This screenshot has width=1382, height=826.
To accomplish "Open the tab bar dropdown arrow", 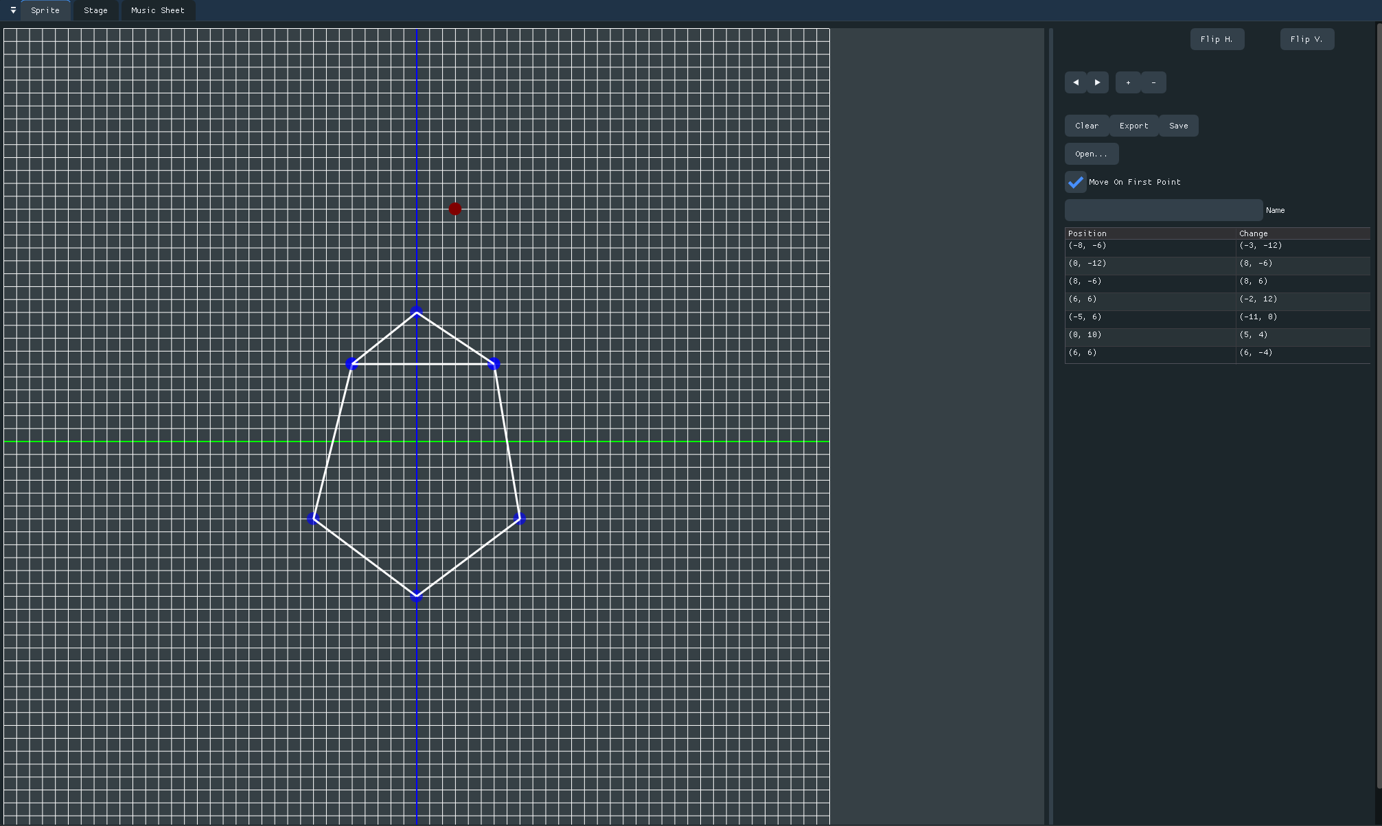I will click(x=13, y=10).
